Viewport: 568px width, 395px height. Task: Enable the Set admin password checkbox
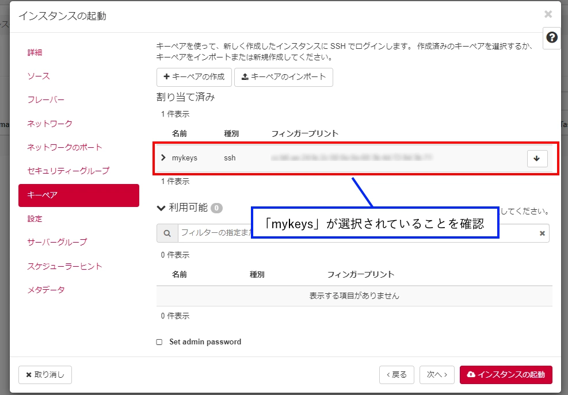(159, 342)
